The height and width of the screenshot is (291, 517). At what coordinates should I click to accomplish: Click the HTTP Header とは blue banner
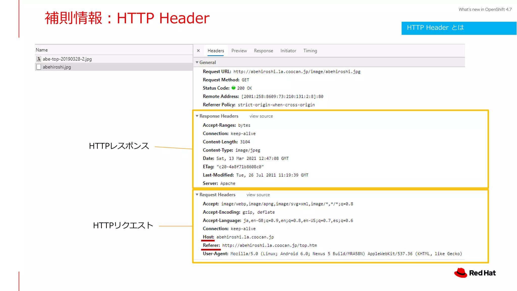coord(459,28)
